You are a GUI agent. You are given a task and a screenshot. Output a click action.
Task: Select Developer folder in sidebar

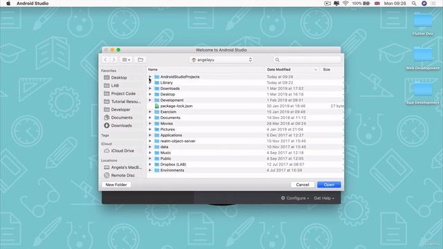pyautogui.click(x=120, y=109)
